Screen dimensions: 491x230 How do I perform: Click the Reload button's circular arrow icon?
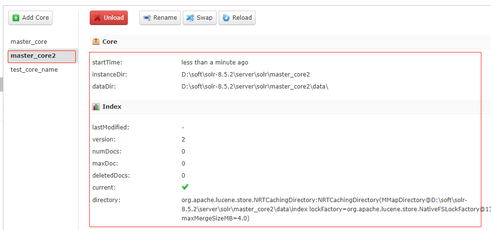[x=226, y=18]
